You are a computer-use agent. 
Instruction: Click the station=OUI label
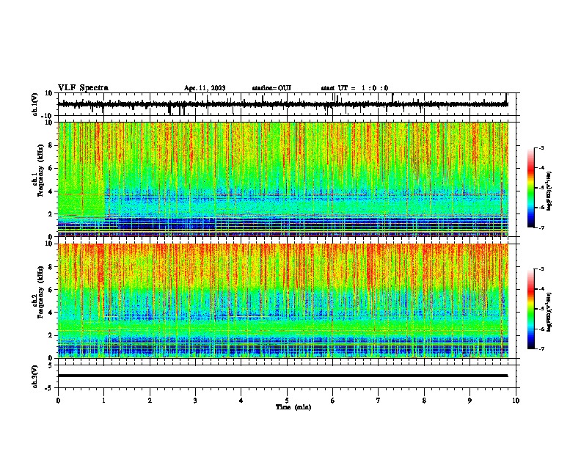coord(271,88)
